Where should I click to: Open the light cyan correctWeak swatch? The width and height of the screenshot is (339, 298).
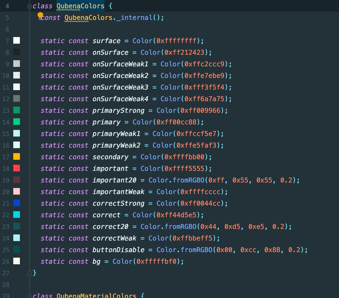pos(16,238)
